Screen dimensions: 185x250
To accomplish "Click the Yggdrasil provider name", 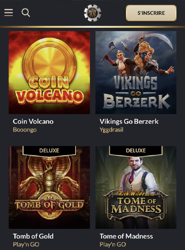I will pyautogui.click(x=111, y=130).
